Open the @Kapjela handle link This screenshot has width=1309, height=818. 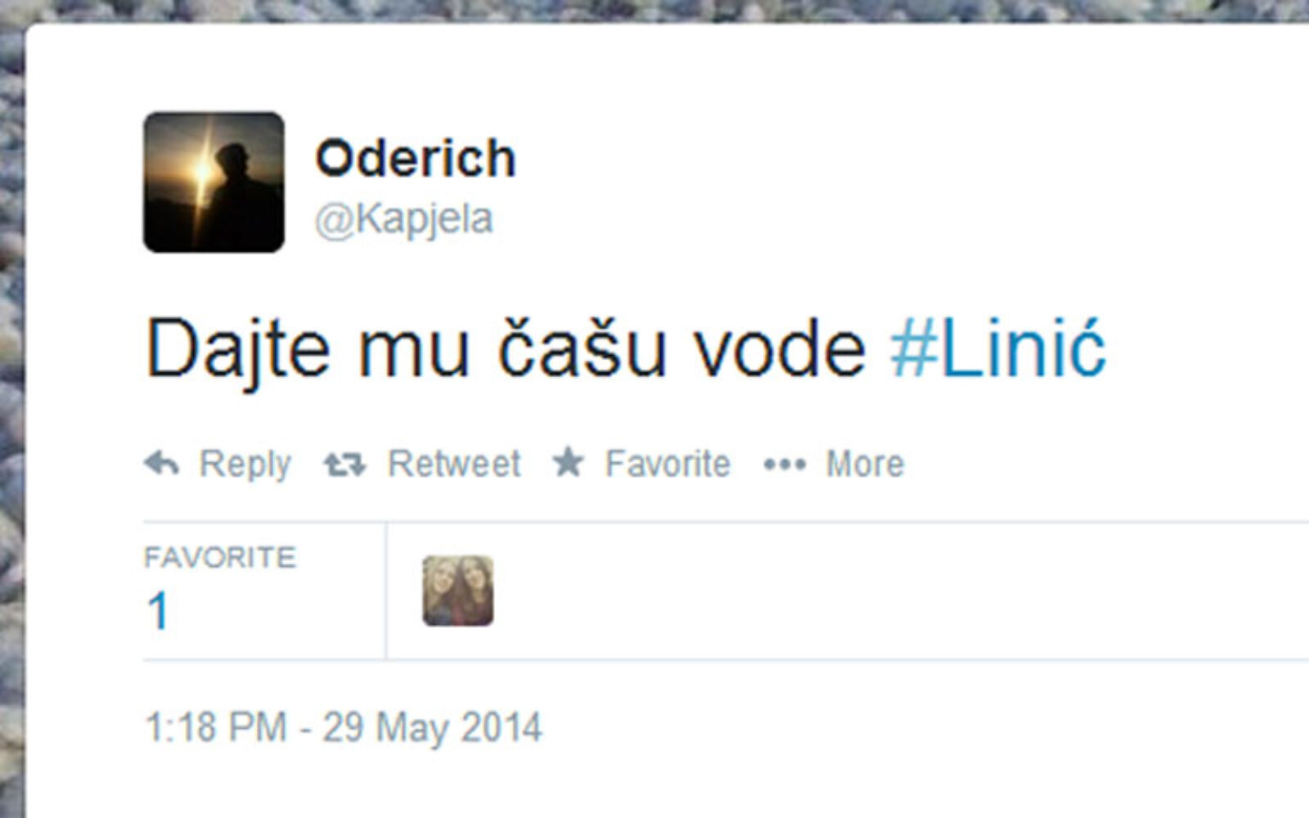pos(404,220)
